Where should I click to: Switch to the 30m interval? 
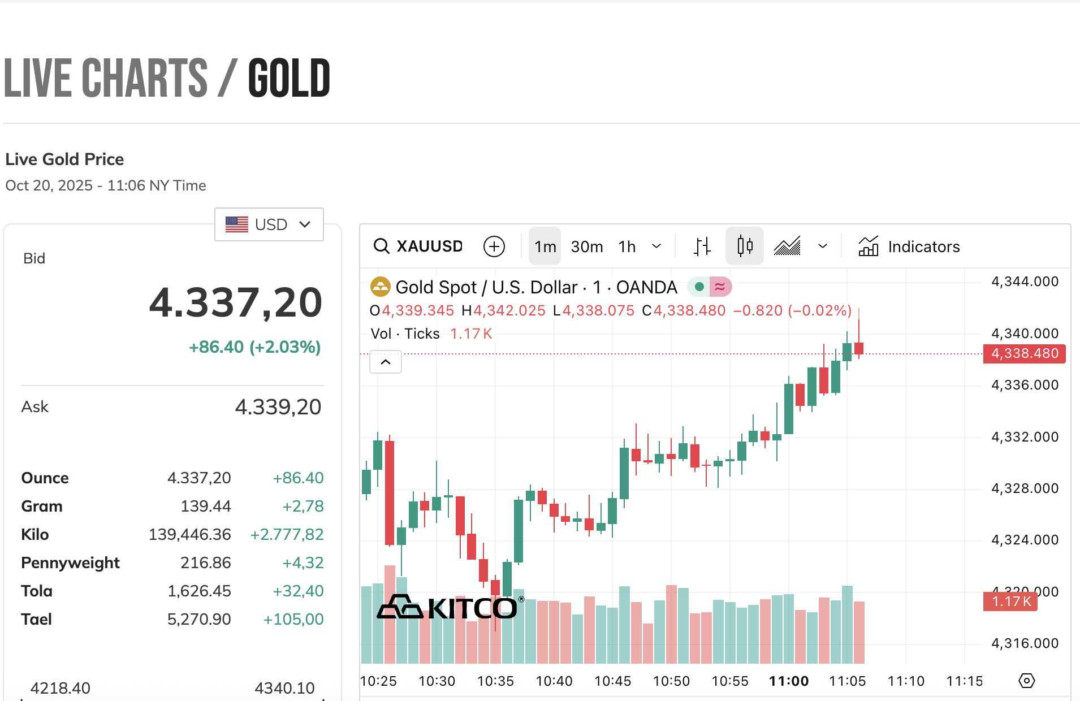click(587, 246)
